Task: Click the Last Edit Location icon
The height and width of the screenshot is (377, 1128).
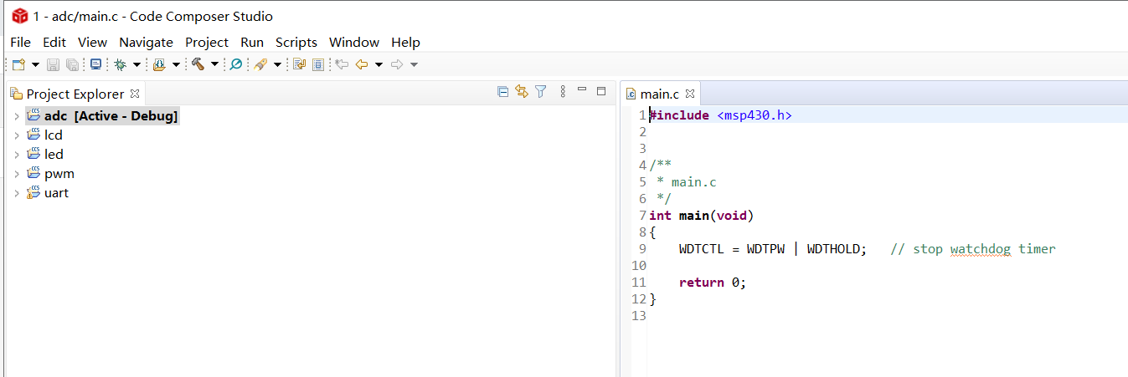Action: coord(342,64)
